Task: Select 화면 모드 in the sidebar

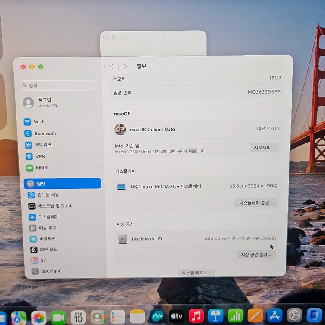Action: (x=44, y=249)
